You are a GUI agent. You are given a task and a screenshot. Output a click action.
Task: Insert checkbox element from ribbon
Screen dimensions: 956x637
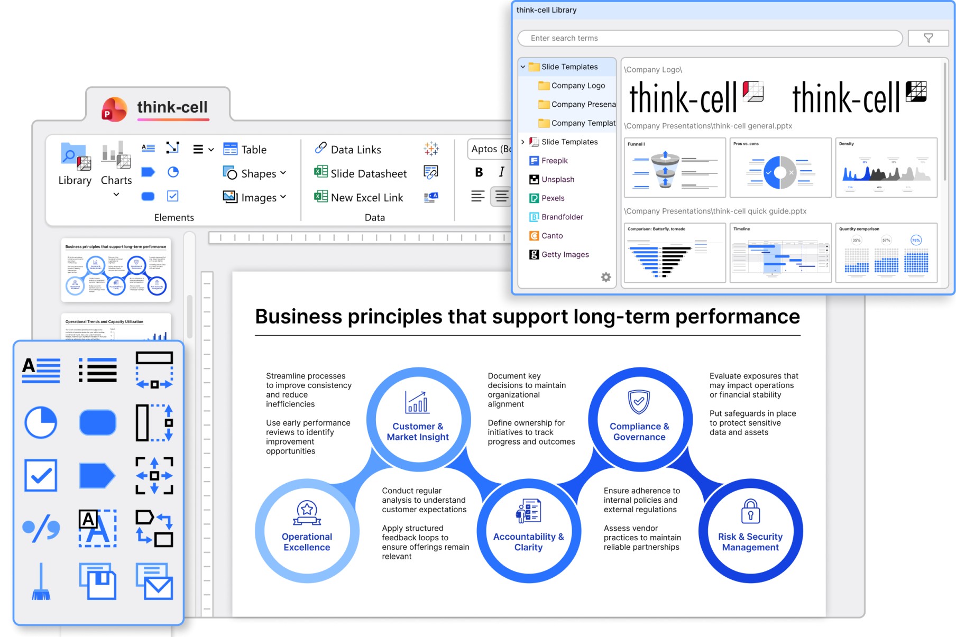(173, 196)
